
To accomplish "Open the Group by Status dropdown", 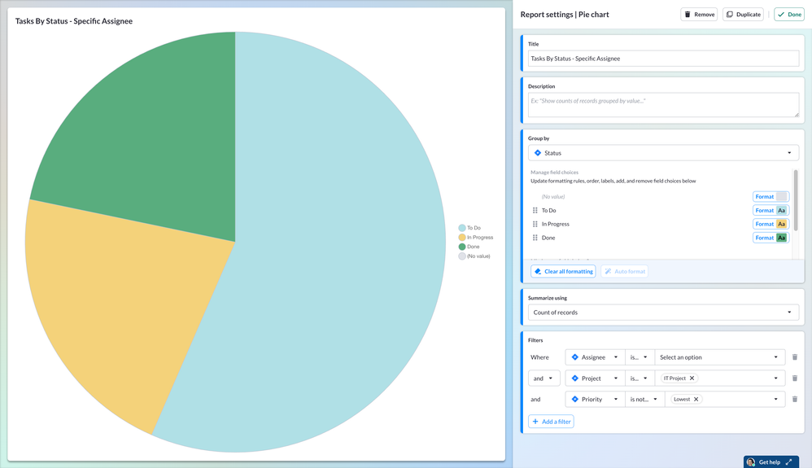I will [663, 153].
